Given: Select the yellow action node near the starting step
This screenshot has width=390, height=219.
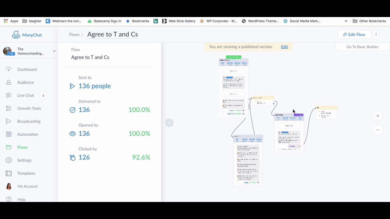Looking at the screenshot, I should [263, 101].
